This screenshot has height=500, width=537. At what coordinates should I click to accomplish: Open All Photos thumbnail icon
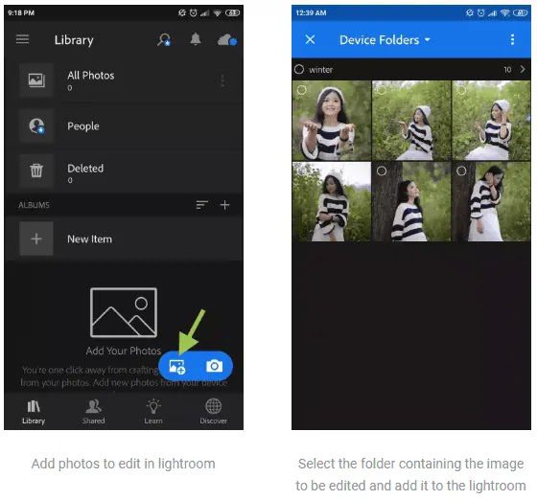[x=36, y=80]
